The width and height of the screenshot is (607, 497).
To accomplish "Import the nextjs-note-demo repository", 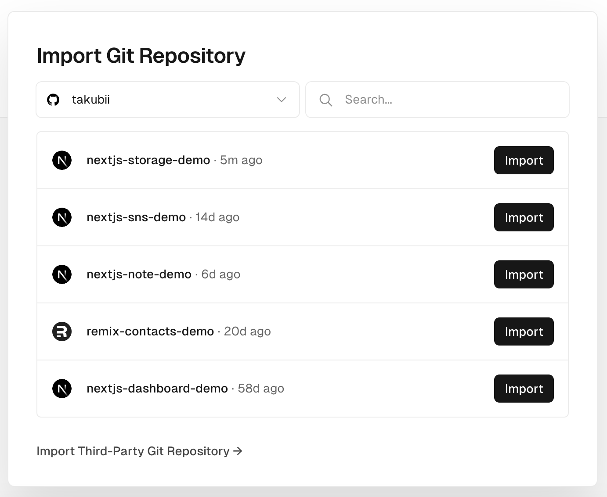I will [x=524, y=274].
